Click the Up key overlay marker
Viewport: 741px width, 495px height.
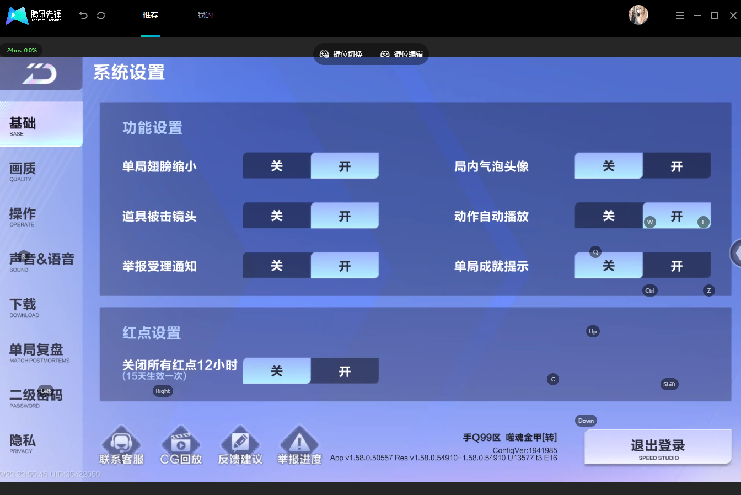593,331
